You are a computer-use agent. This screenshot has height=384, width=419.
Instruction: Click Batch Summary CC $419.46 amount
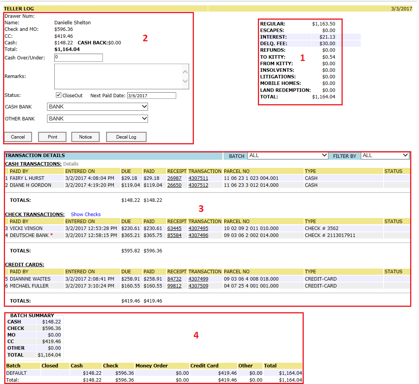[52, 342]
